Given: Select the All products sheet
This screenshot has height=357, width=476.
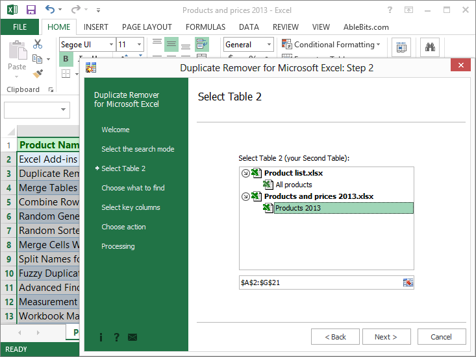Looking at the screenshot, I should coord(294,185).
